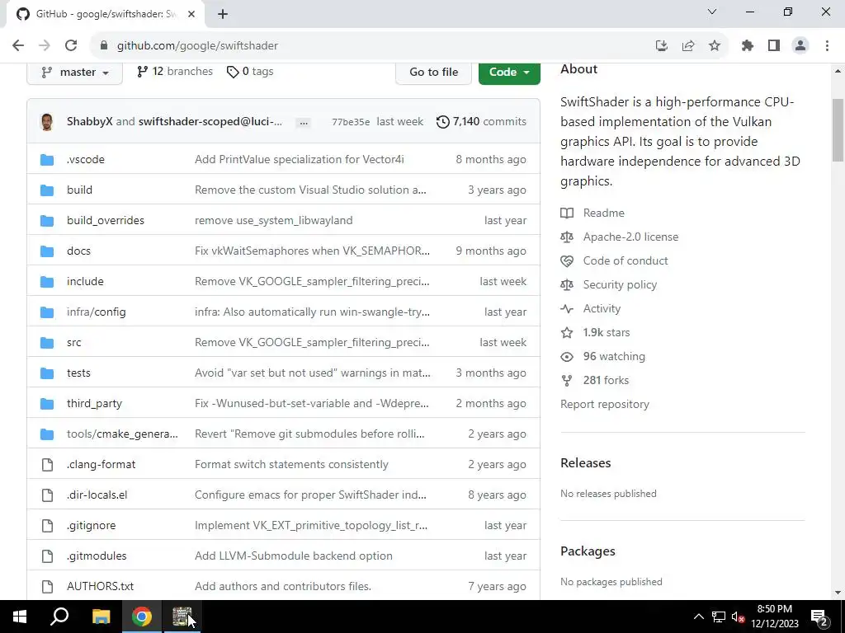The width and height of the screenshot is (845, 633).
Task: Open the build_overrides folder
Action: tap(106, 221)
